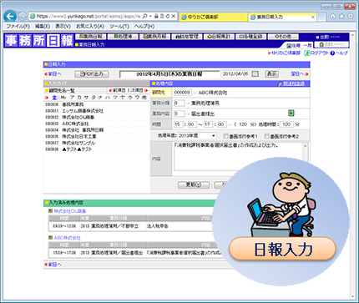Open the browser tools gear icon
This screenshot has height=303, width=359.
coord(351,17)
